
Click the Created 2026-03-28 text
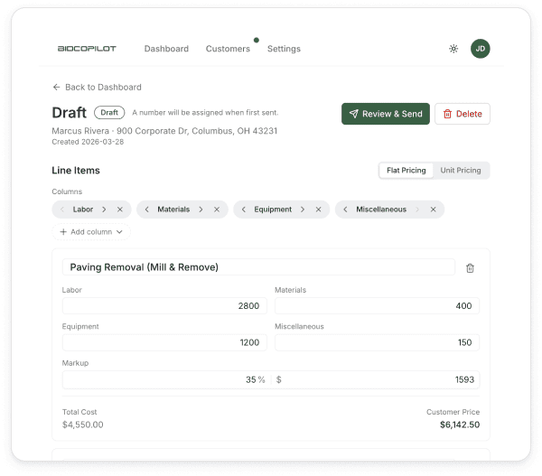coord(88,142)
